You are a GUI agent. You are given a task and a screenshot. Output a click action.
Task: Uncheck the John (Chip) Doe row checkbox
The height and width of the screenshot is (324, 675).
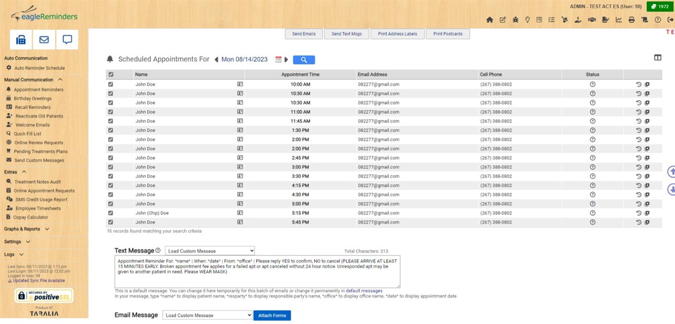click(111, 213)
